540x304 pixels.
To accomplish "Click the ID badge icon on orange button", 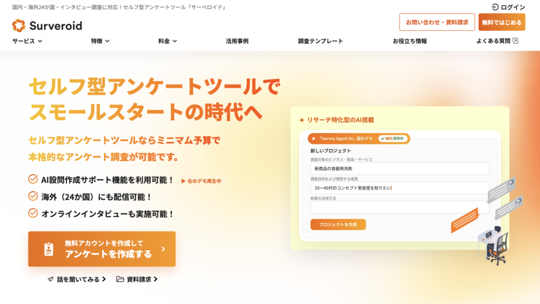I will click(49, 250).
